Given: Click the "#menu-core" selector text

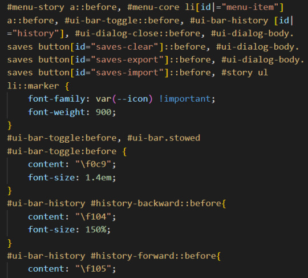Looking at the screenshot, I should point(153,7).
